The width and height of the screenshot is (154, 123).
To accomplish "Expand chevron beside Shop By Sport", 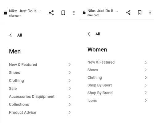I will (x=146, y=85).
